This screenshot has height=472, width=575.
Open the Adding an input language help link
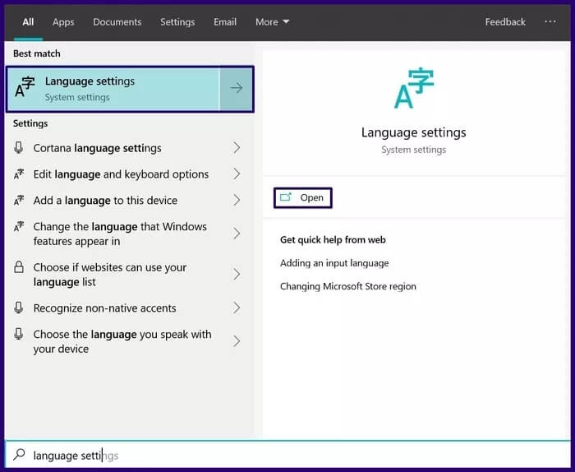(334, 263)
